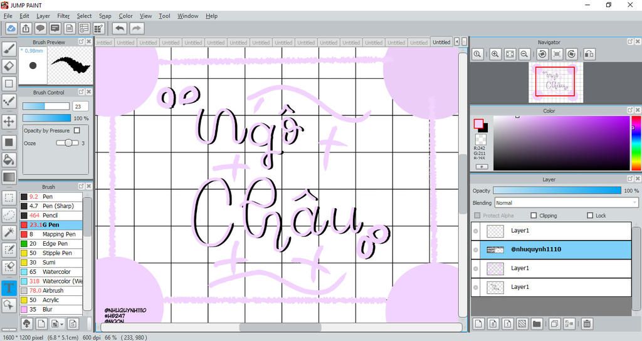Click the brush size value field 23

(81, 107)
